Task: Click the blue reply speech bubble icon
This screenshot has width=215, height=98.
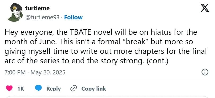Action: (38, 88)
